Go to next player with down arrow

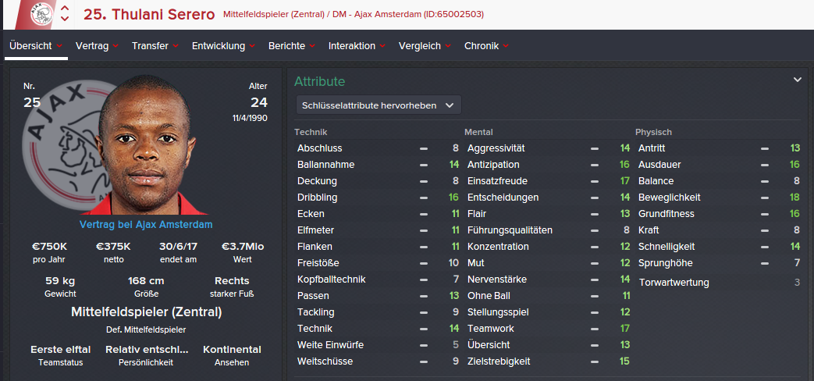point(65,20)
